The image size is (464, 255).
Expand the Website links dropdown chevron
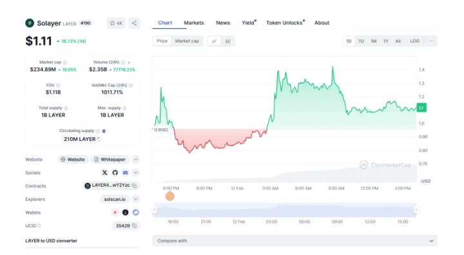click(135, 160)
